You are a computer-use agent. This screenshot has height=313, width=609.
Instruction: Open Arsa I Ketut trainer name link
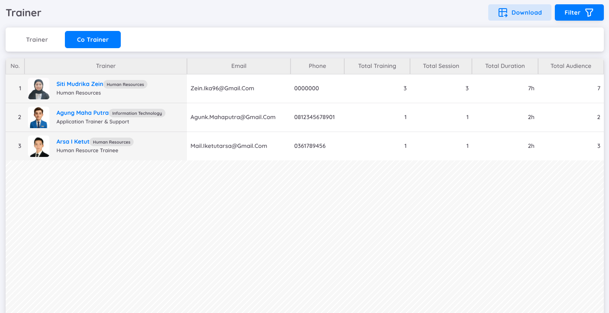click(73, 142)
